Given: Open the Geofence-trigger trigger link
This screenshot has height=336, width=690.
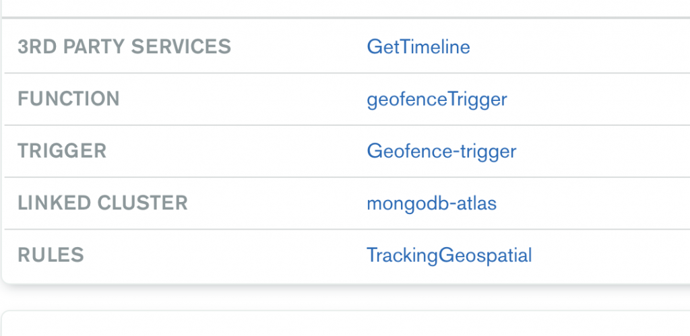Looking at the screenshot, I should (x=441, y=151).
